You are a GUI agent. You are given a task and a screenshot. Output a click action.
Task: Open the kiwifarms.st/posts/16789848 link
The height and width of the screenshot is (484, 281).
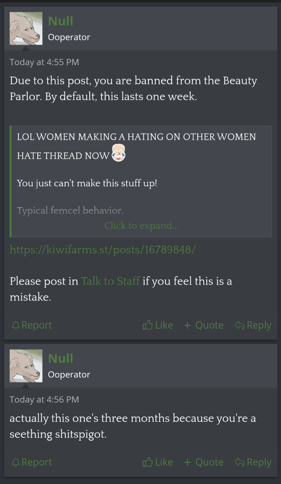[103, 250]
